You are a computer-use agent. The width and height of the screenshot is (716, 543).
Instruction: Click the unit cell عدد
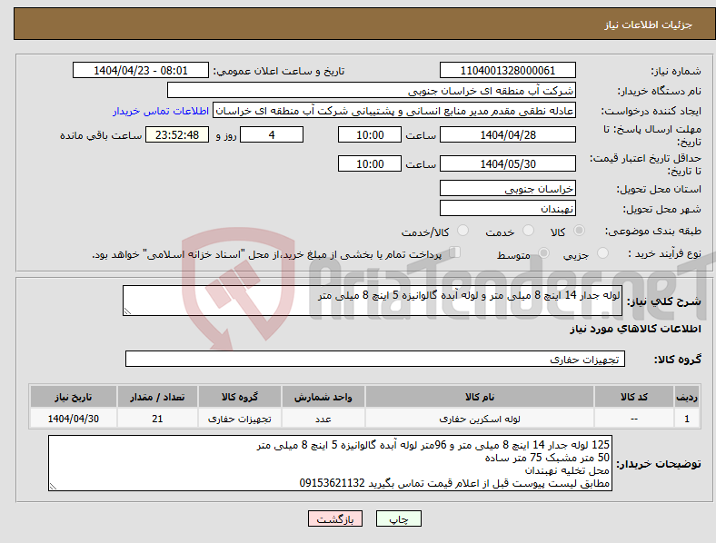point(323,419)
